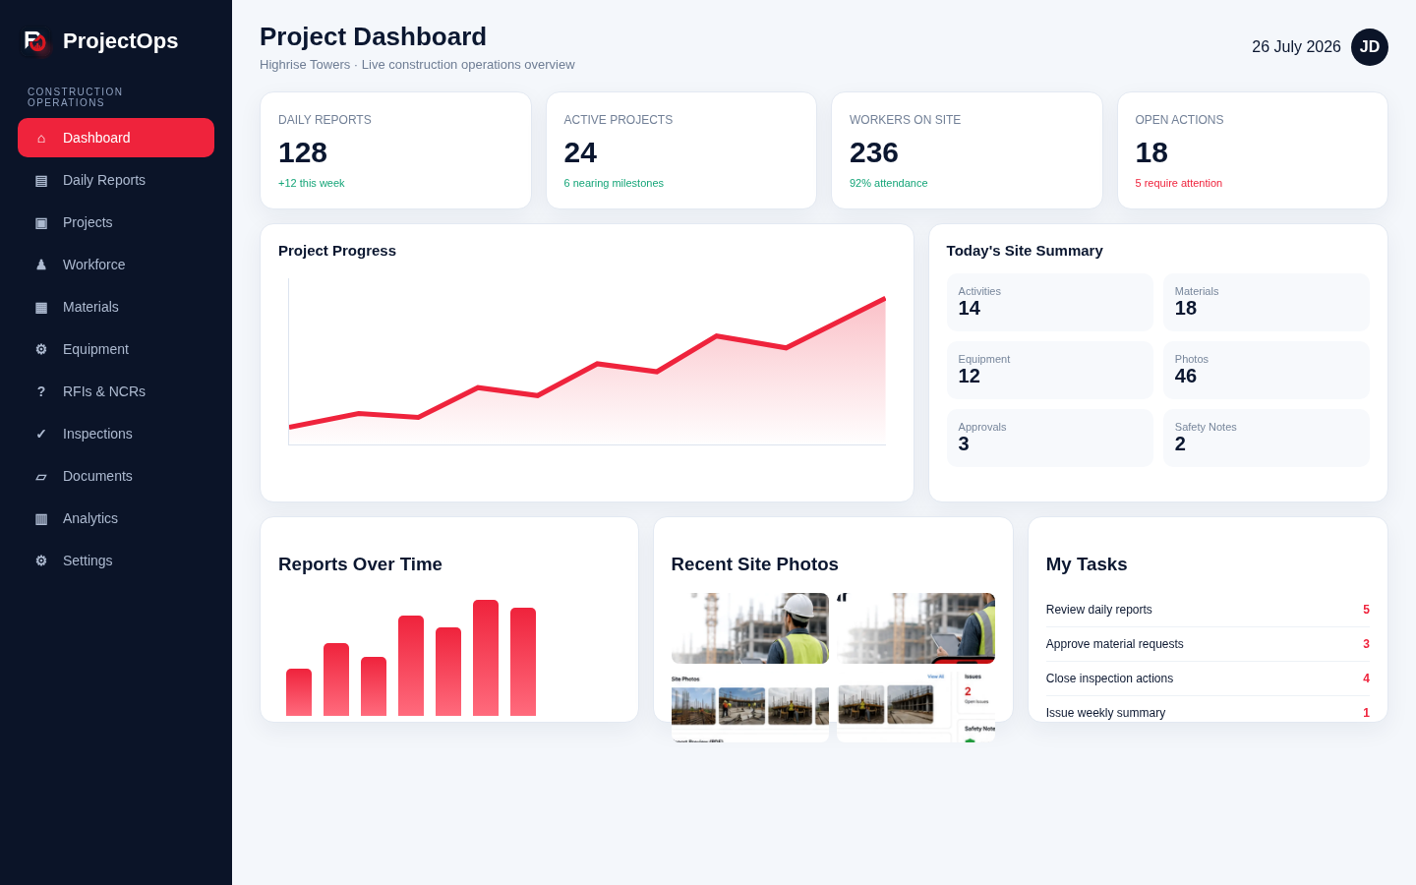1416x885 pixels.
Task: Open the Equipment section
Action: [x=116, y=349]
